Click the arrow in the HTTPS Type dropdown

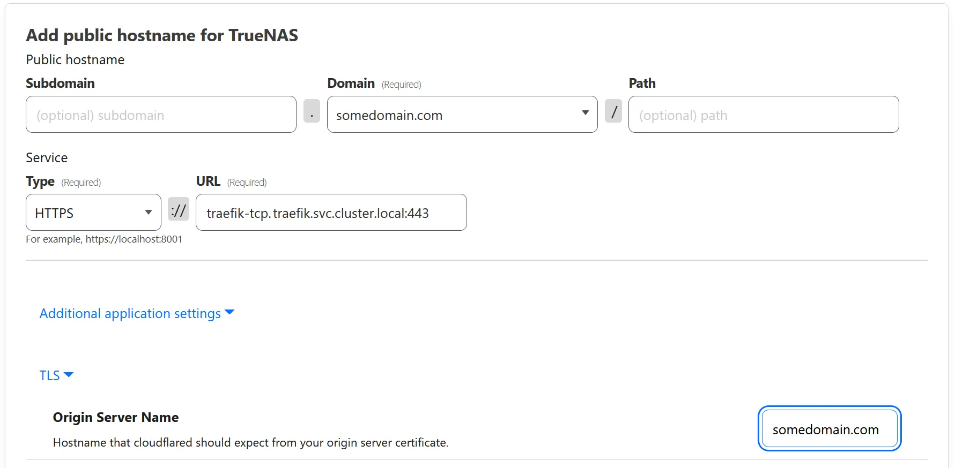tap(149, 213)
